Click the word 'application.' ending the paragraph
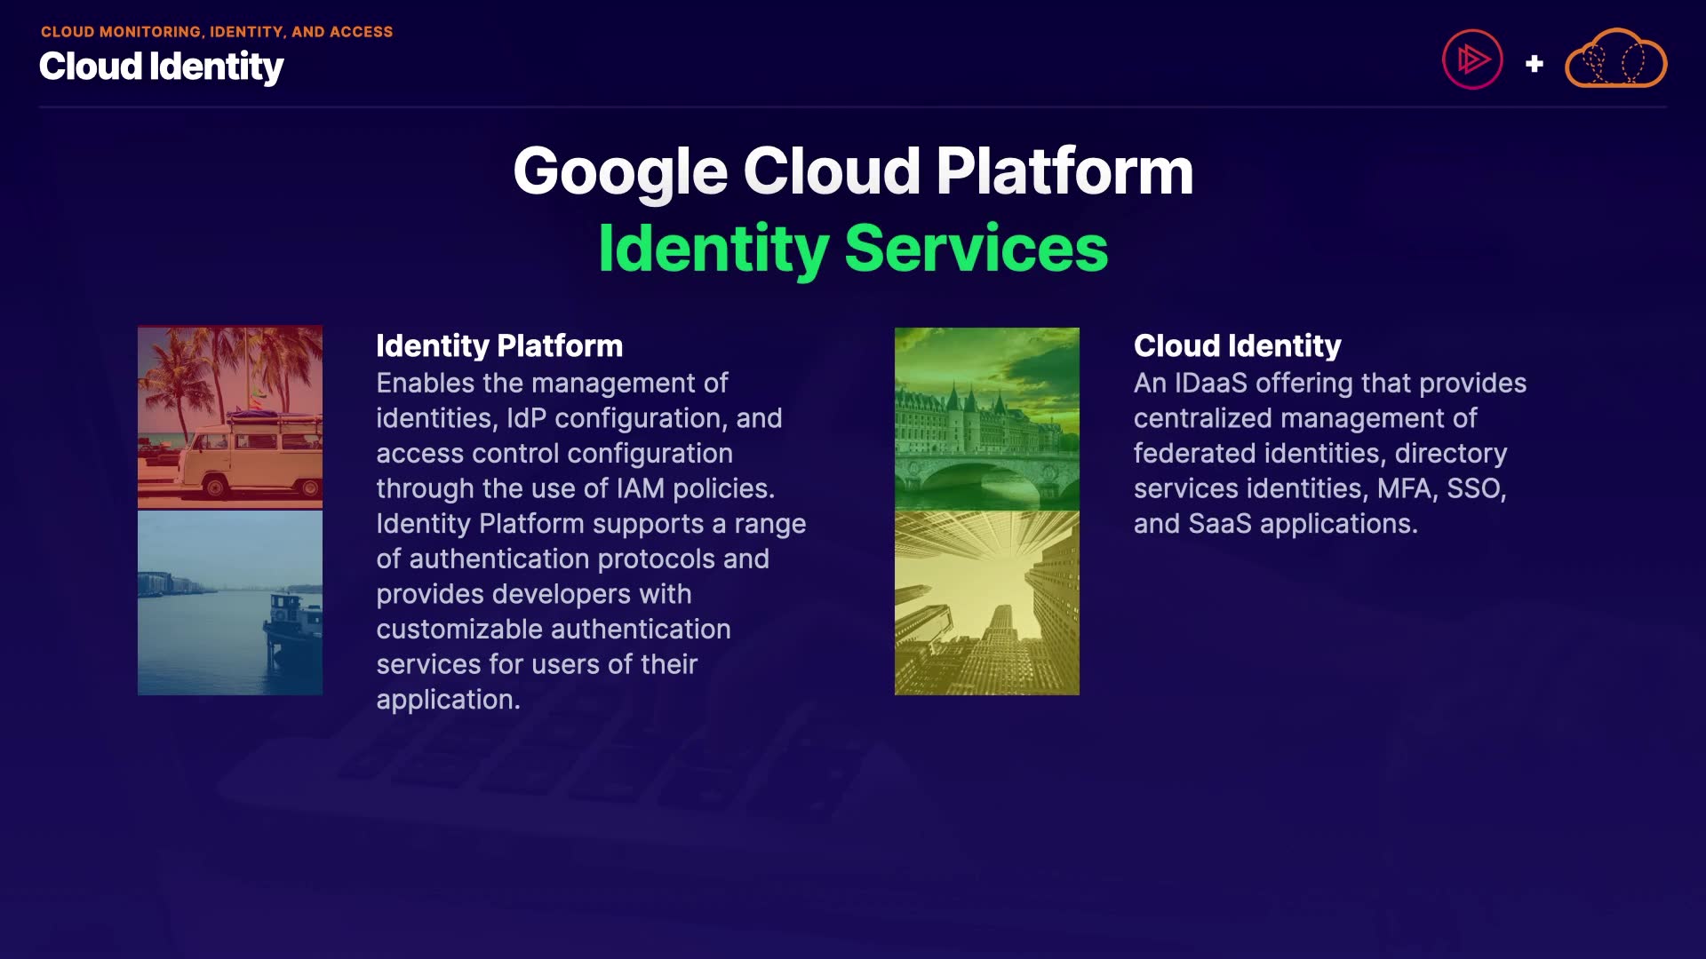Screen dimensions: 1706x959 pos(448,700)
